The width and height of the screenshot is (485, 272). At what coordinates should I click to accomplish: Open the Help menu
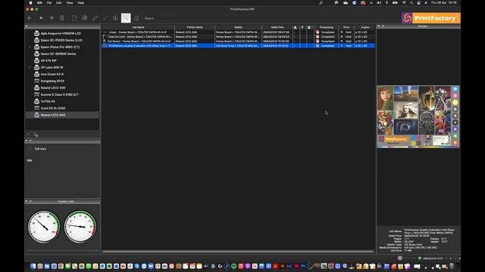point(81,3)
